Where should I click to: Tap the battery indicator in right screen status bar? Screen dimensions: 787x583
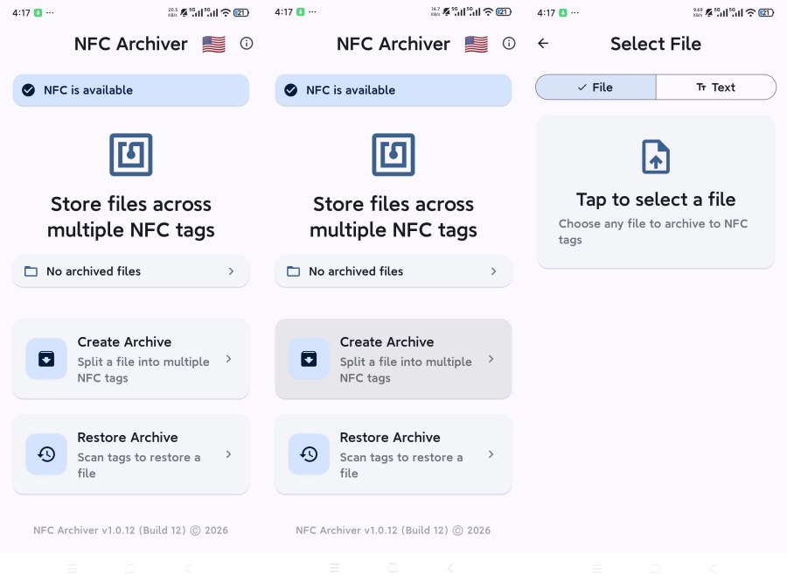point(766,12)
